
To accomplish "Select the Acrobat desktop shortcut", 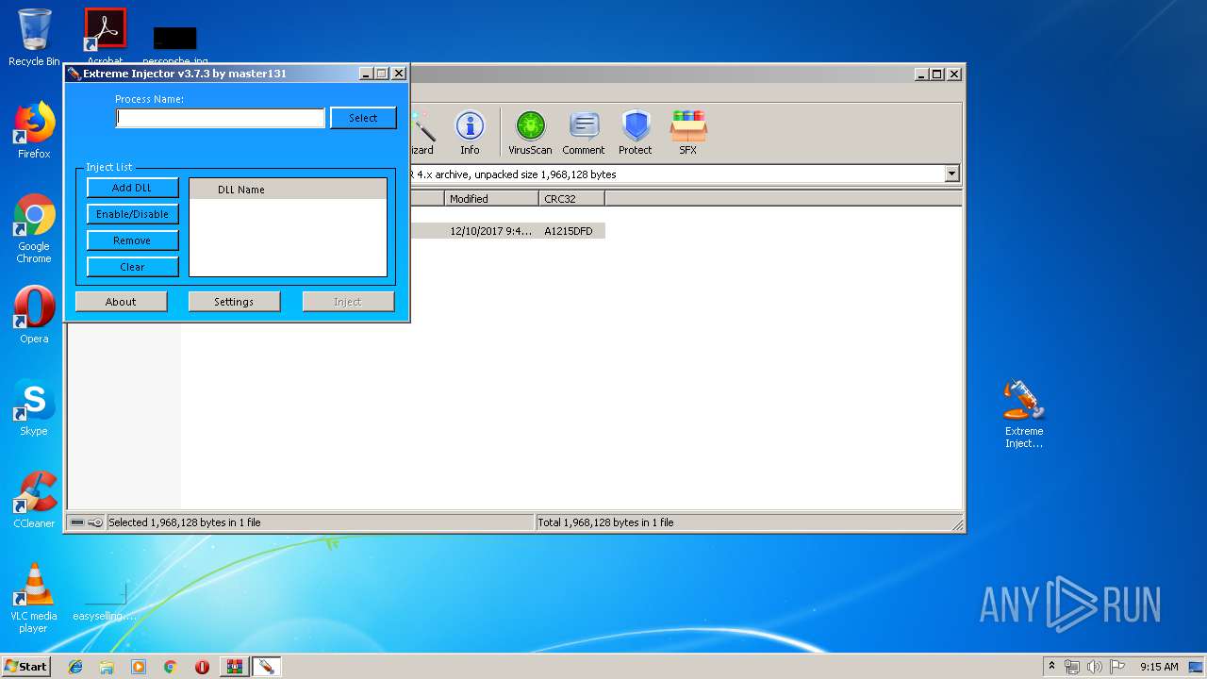I will click(105, 36).
